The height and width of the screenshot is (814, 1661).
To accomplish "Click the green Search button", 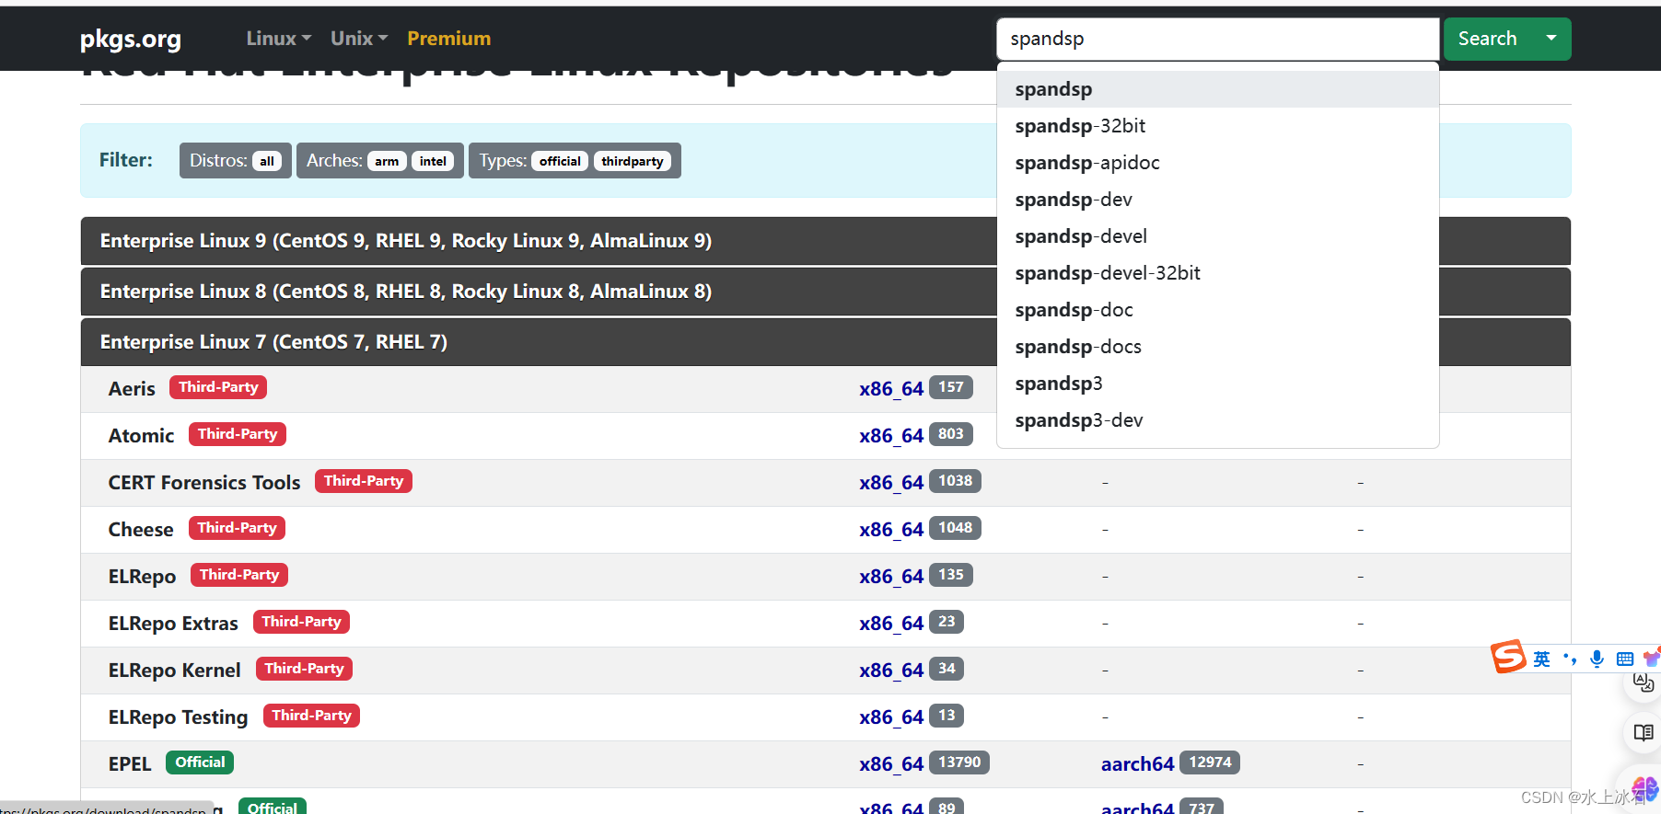I will [1487, 39].
